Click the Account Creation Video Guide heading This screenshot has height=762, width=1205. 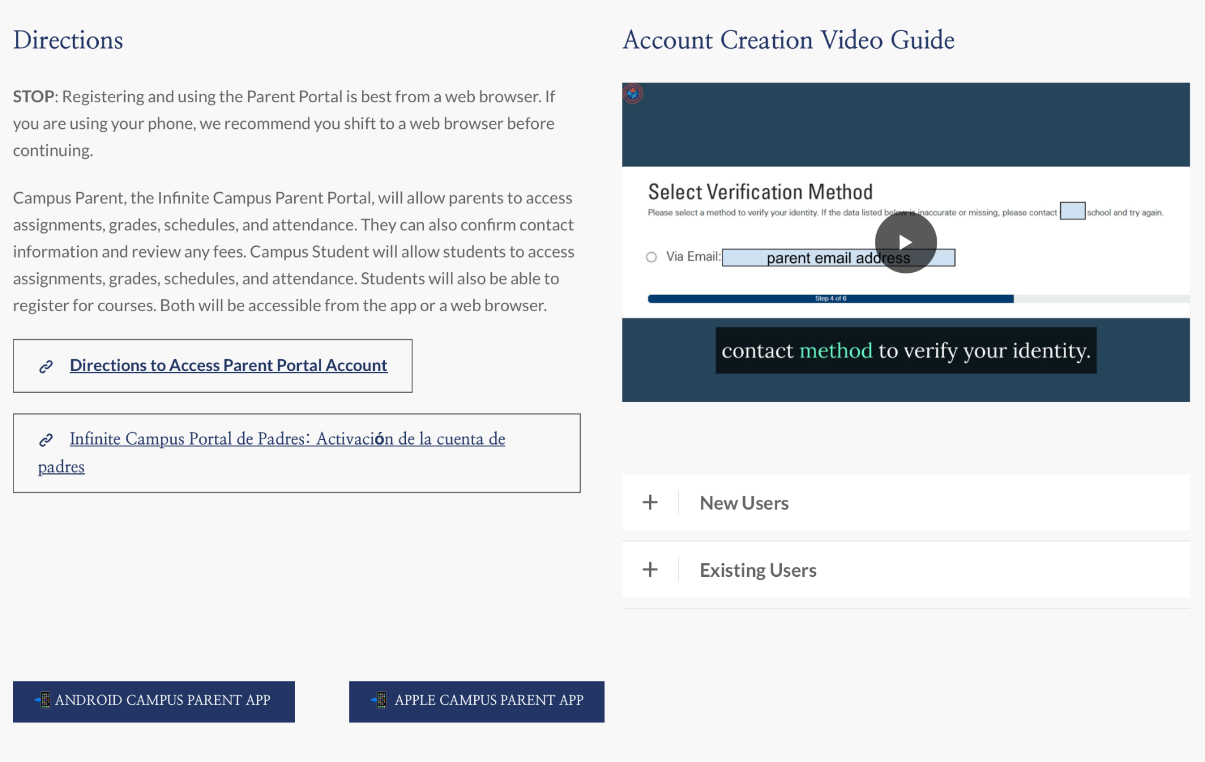tap(788, 40)
